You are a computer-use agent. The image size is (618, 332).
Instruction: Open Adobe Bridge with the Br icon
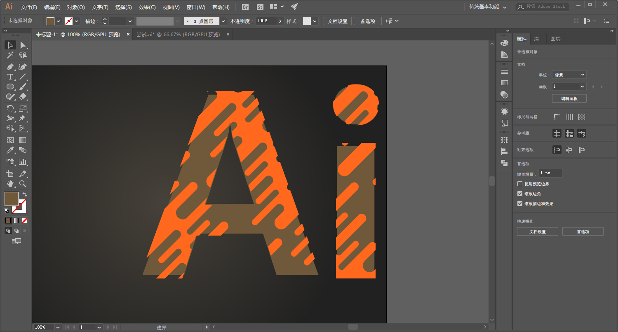245,7
